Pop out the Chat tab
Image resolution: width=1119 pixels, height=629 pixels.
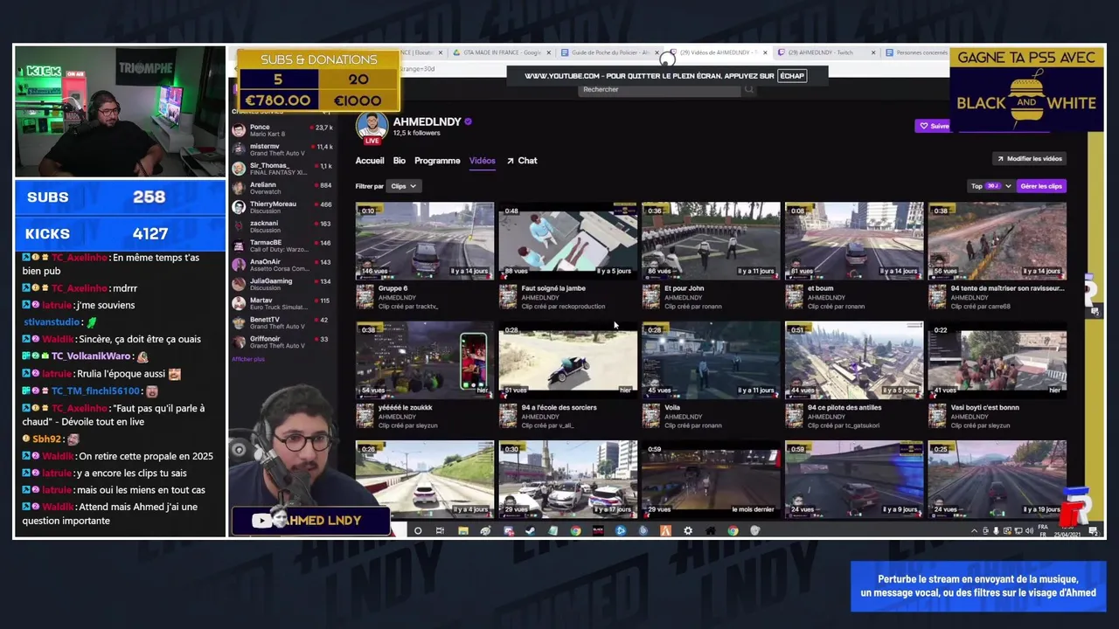[x=522, y=161]
